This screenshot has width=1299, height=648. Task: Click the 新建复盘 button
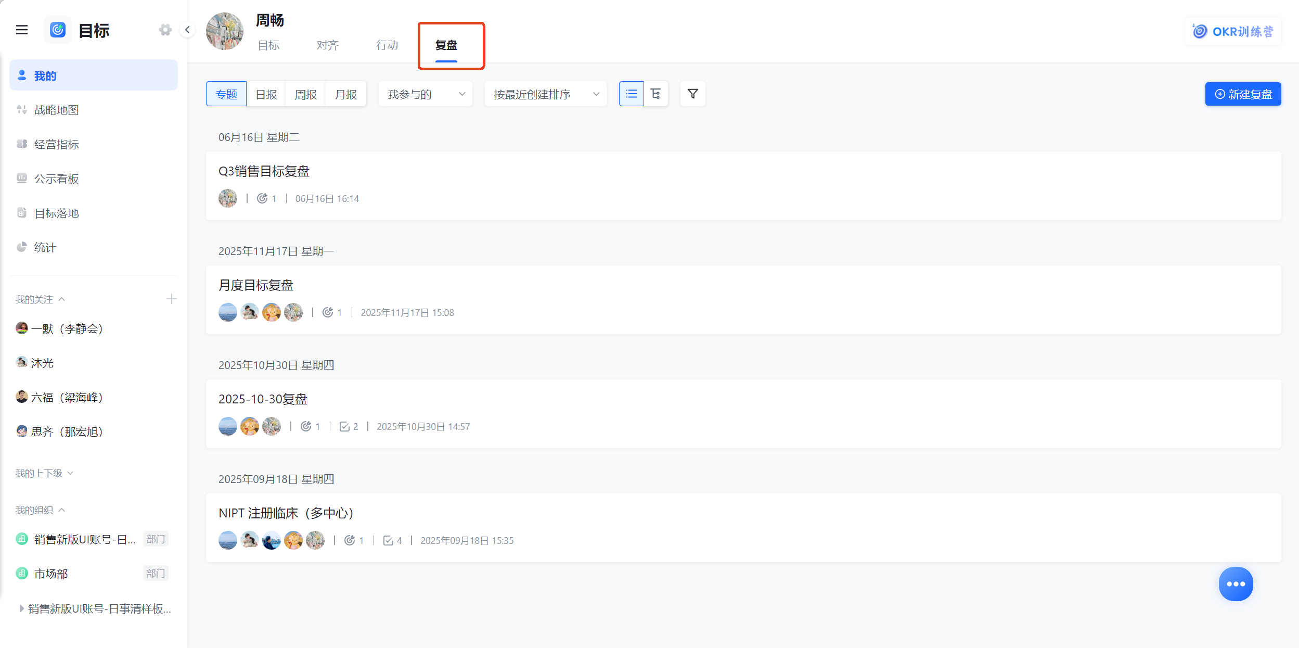coord(1243,94)
